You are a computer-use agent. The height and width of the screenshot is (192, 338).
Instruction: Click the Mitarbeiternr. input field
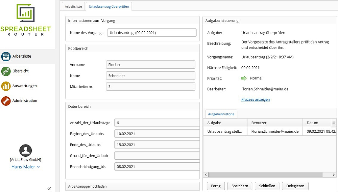(151, 87)
